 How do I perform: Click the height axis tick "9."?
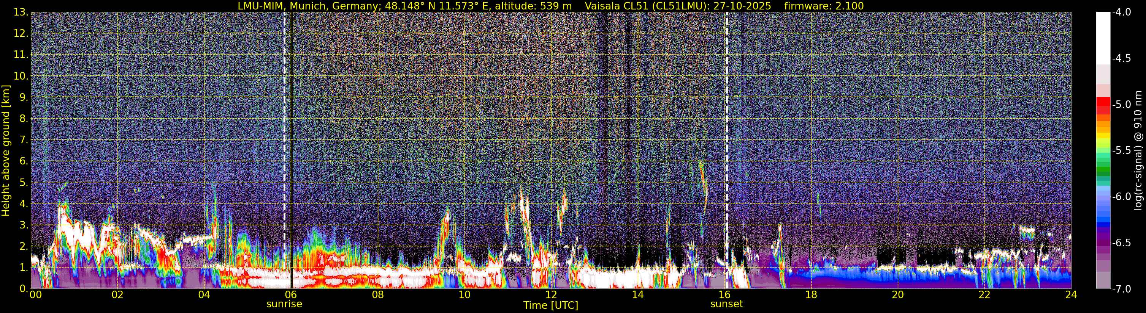pos(24,97)
